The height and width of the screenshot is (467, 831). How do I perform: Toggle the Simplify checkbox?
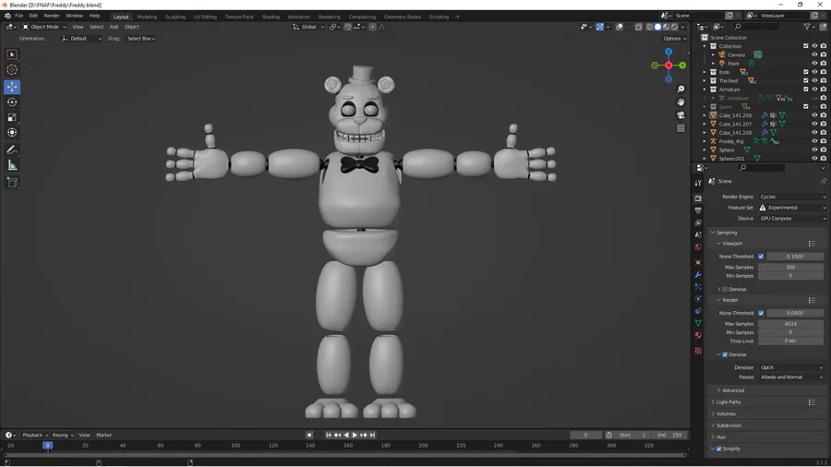click(719, 449)
